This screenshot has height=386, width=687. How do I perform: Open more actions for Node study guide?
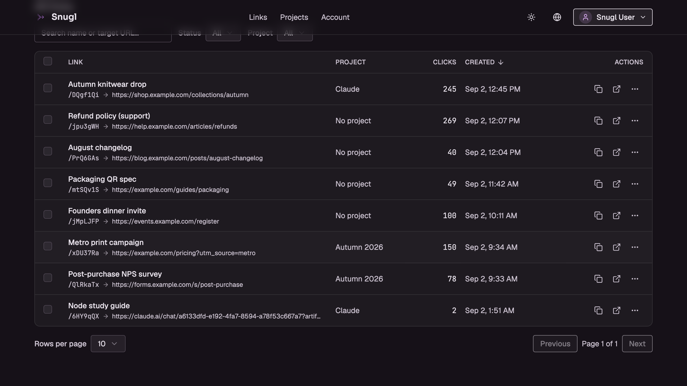coord(635,310)
